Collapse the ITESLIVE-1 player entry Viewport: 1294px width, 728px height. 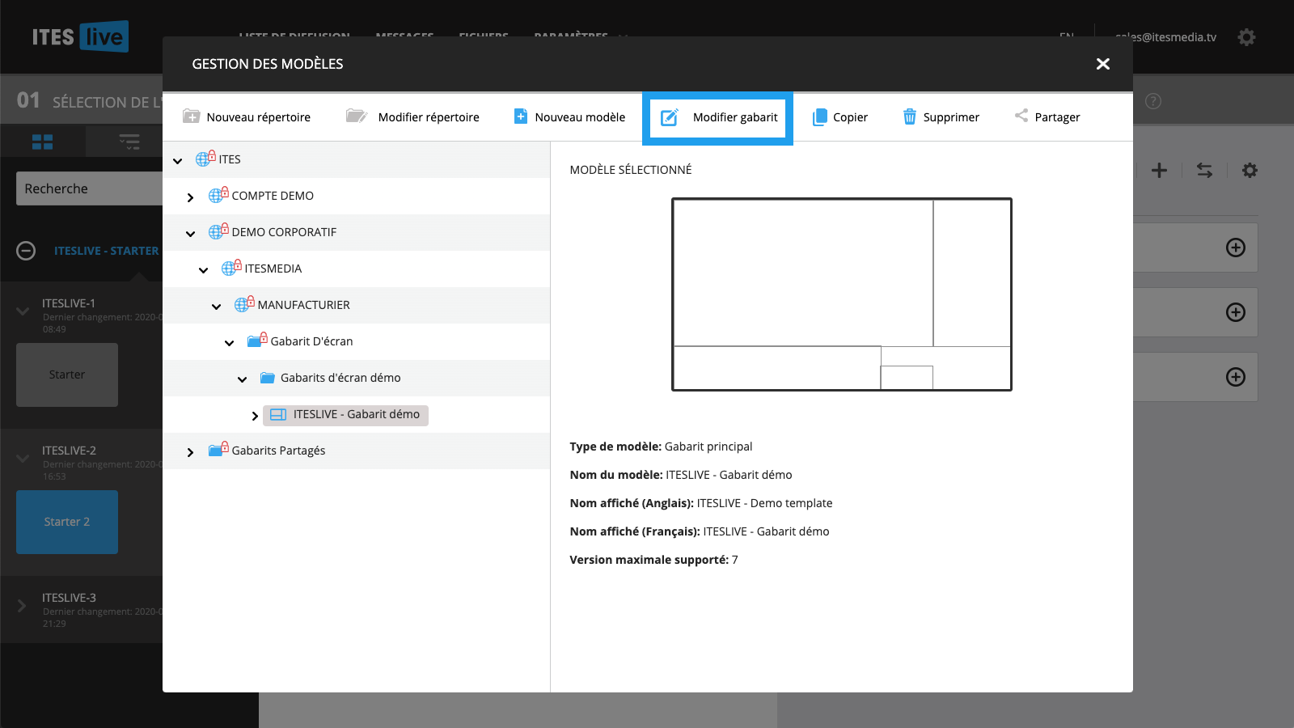tap(23, 311)
